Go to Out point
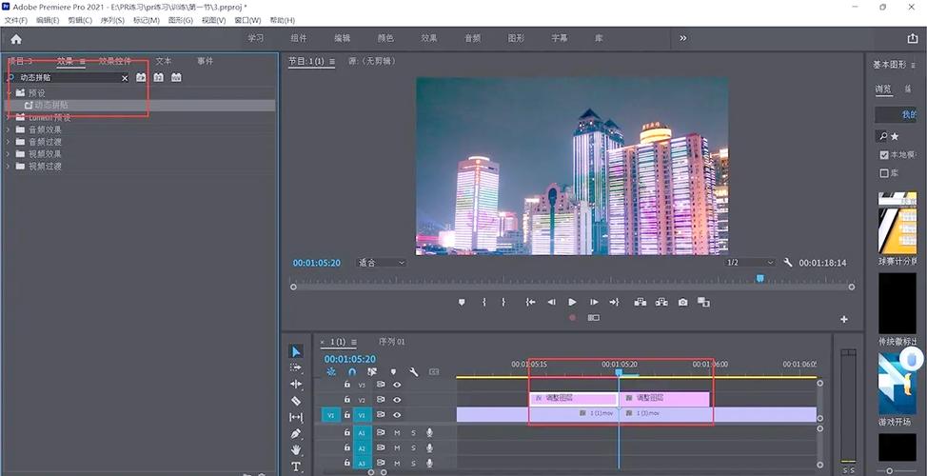This screenshot has height=476, width=927. [x=614, y=302]
